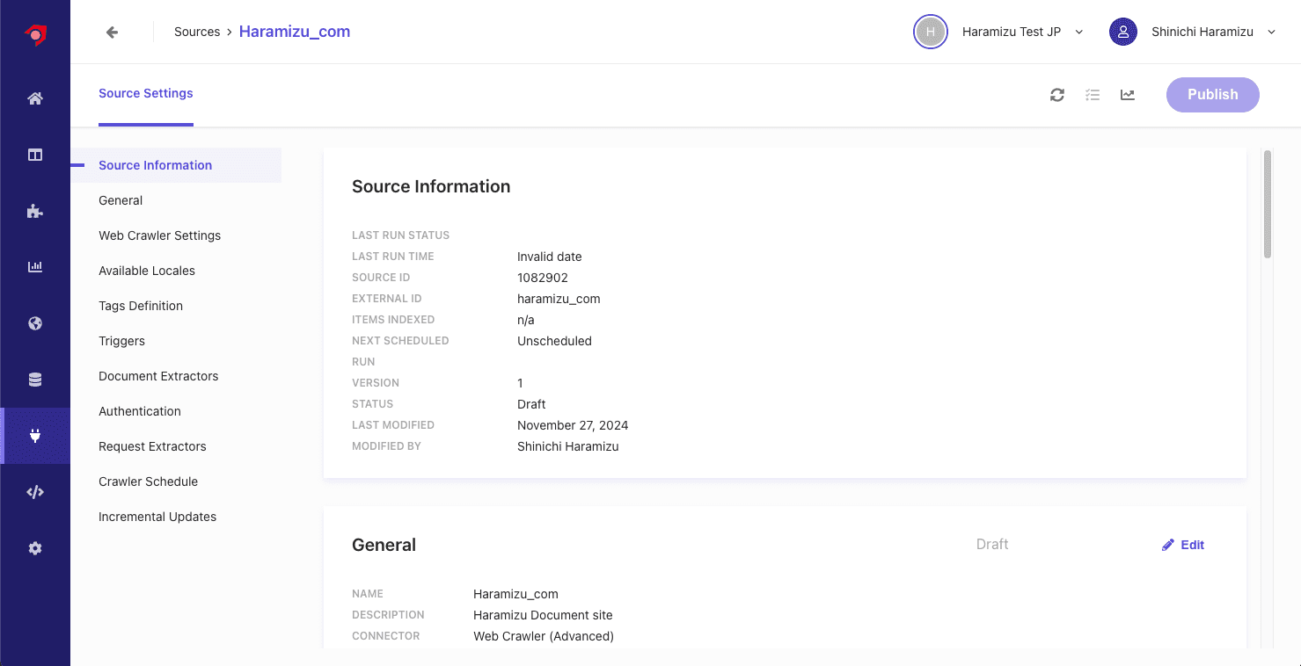Click the trend line chart icon
The height and width of the screenshot is (666, 1301).
point(1128,95)
